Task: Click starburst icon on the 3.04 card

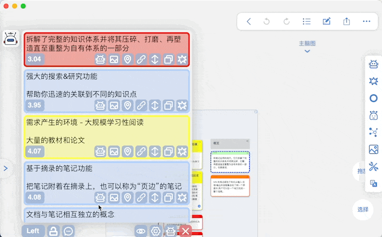Action: point(182,59)
